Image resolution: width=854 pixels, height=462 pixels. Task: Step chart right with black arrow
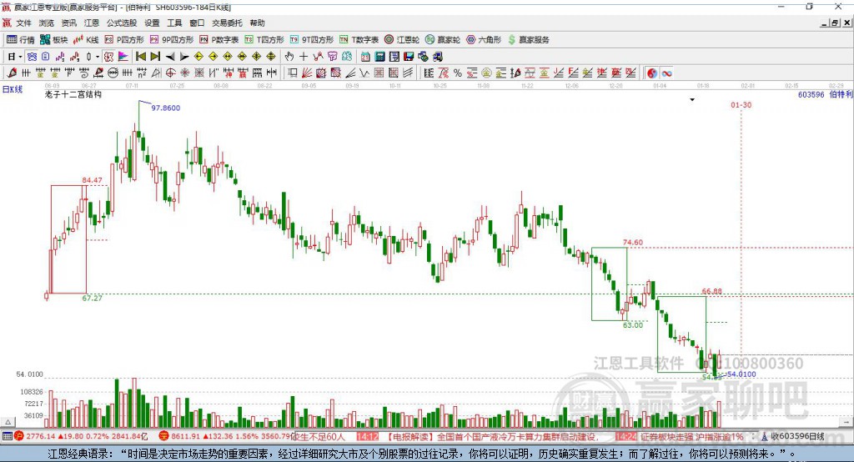[184, 57]
